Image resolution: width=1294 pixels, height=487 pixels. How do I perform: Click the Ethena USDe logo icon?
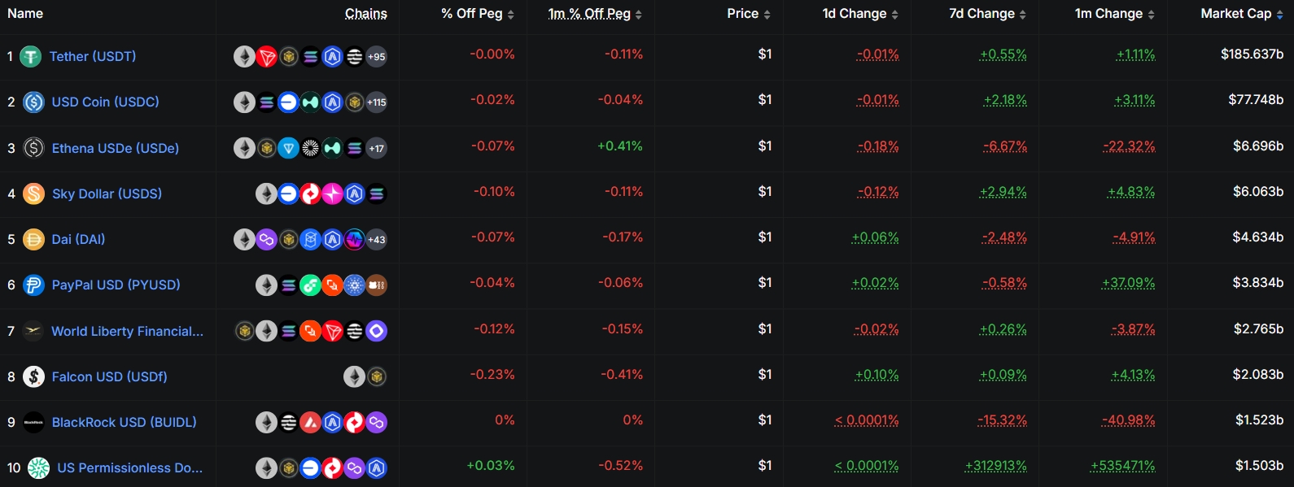tap(33, 148)
